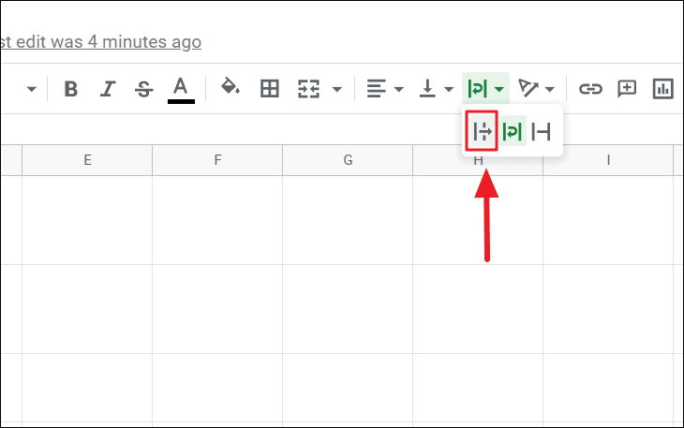This screenshot has height=428, width=684.
Task: Open the borders menu
Action: tap(269, 89)
